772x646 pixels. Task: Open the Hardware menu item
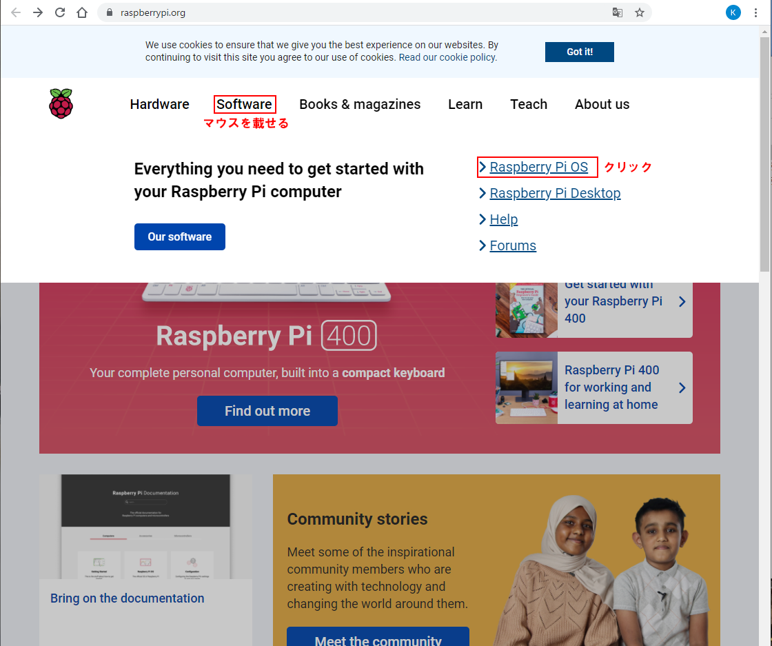[x=159, y=104]
